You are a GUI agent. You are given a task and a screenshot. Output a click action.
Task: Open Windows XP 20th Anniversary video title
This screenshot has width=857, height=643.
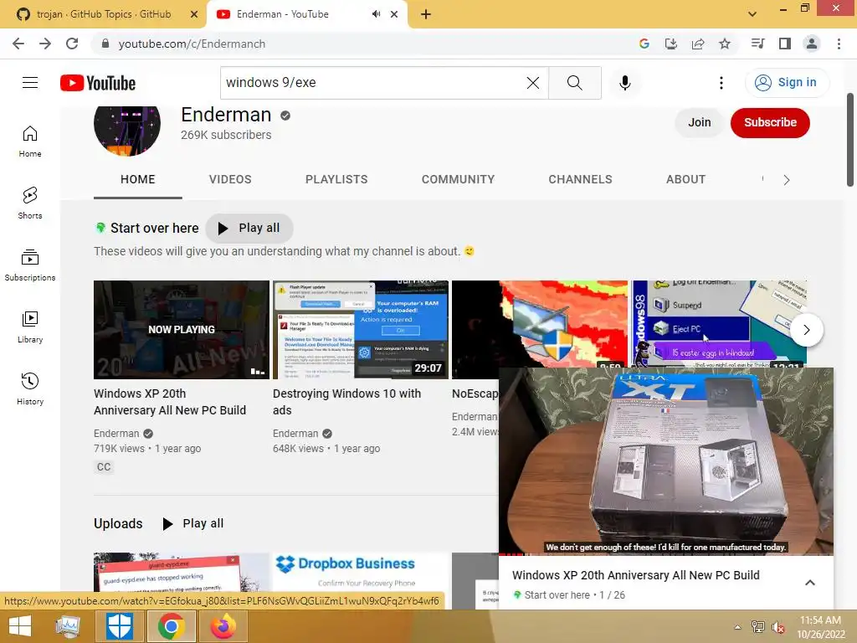[170, 402]
